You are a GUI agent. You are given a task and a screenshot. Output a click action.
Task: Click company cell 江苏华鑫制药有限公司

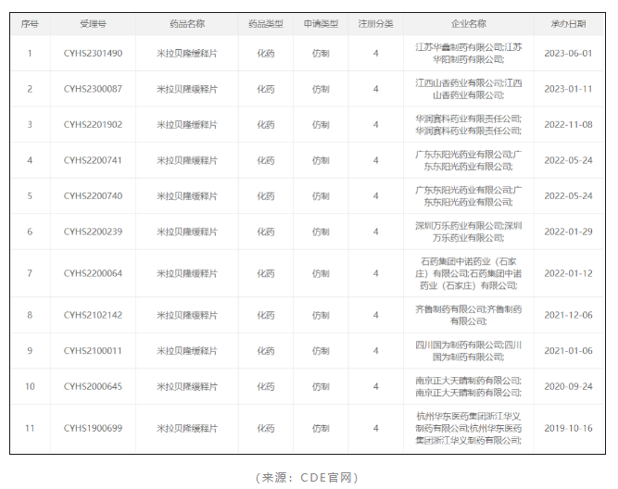click(x=469, y=53)
